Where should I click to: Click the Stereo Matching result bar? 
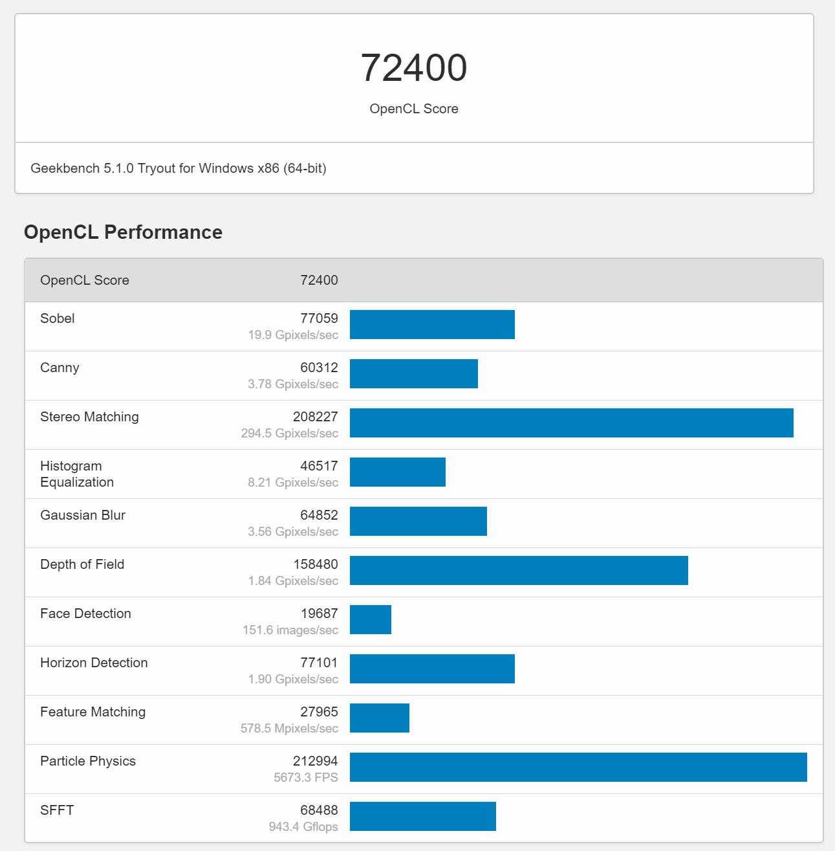pyautogui.click(x=571, y=423)
